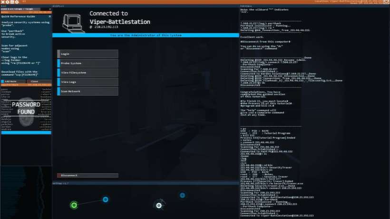Screen dimensions: 390x219
Task: Open settings via the first gear icon
Action: click(7, 2)
